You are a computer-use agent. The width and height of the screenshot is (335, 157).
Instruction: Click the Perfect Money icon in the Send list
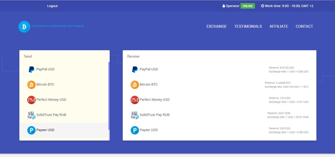[31, 100]
